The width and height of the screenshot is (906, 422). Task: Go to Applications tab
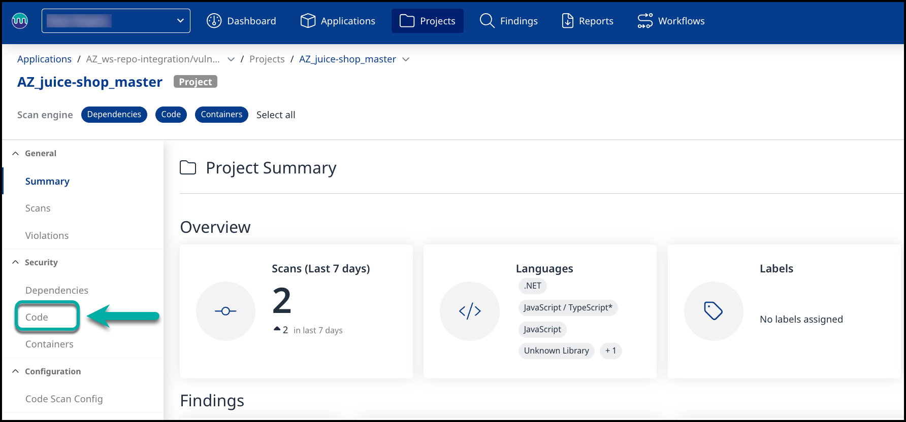(338, 21)
